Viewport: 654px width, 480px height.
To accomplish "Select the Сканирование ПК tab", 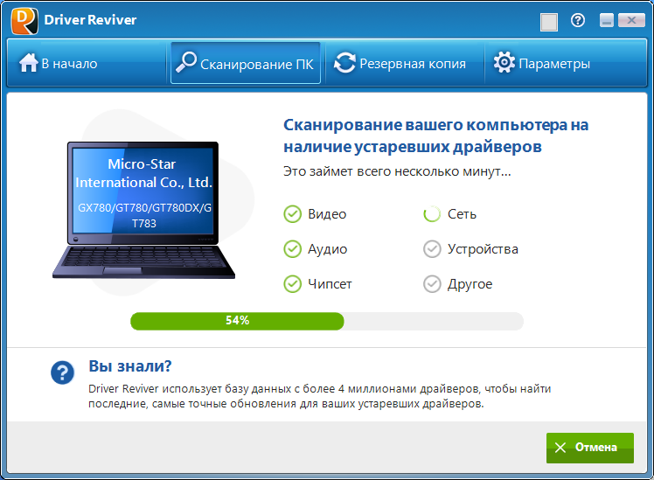I will coord(246,63).
